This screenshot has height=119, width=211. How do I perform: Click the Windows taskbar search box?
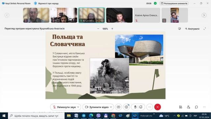36,116
